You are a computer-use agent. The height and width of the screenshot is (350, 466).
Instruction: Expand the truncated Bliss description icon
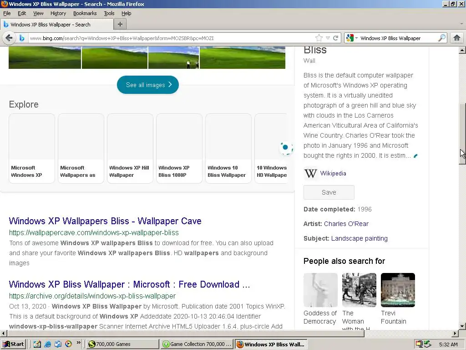click(x=415, y=156)
